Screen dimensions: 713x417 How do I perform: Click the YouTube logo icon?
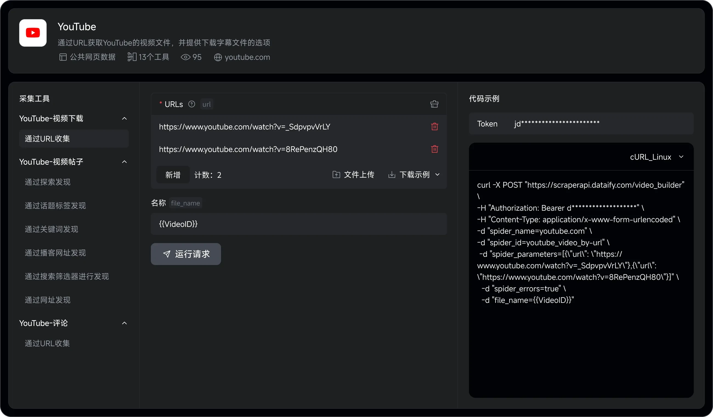(33, 33)
